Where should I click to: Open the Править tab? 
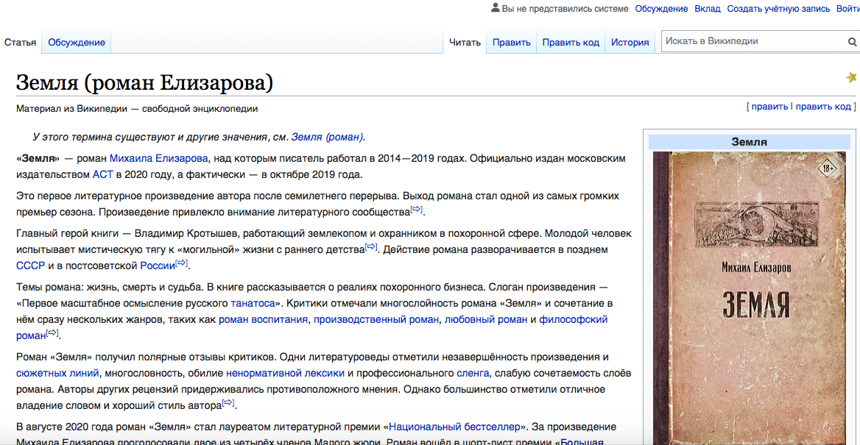(511, 42)
